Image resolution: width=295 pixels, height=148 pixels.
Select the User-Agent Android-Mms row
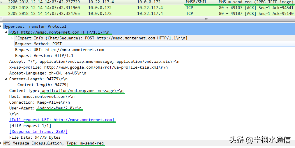click(45, 108)
